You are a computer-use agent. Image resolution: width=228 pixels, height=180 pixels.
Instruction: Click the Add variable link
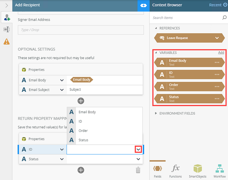[x=221, y=52]
